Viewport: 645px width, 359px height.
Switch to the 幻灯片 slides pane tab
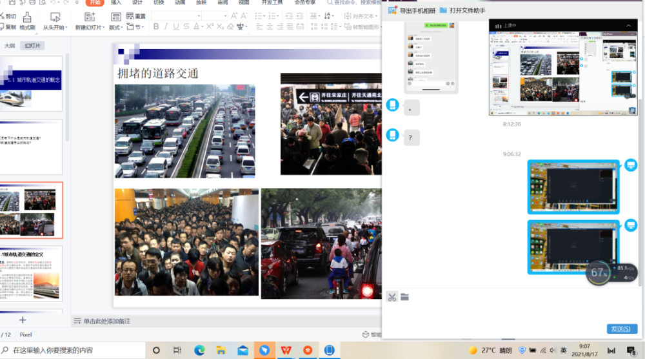[x=32, y=46]
